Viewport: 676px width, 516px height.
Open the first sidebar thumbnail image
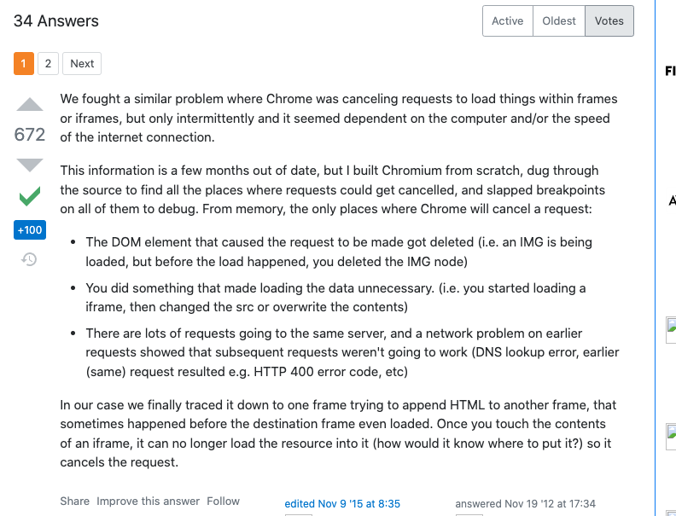pos(671,330)
